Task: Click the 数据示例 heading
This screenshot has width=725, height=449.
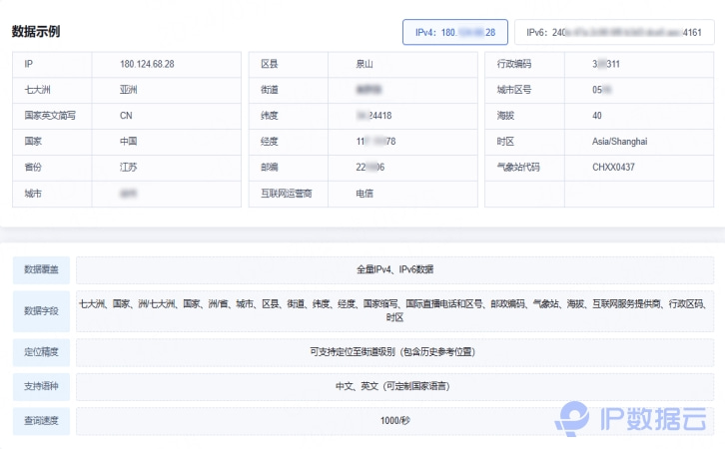Action: [x=36, y=32]
